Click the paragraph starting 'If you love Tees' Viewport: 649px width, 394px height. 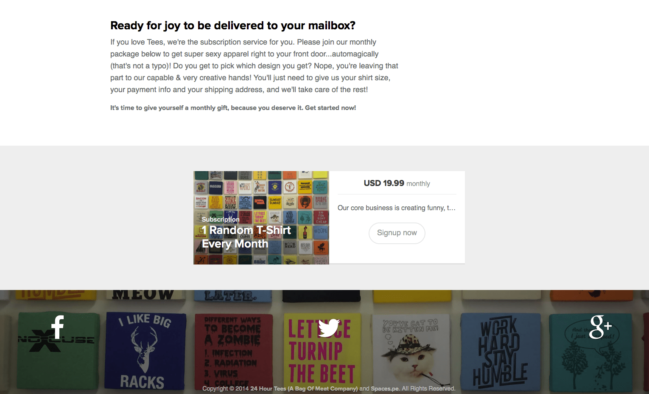254,66
